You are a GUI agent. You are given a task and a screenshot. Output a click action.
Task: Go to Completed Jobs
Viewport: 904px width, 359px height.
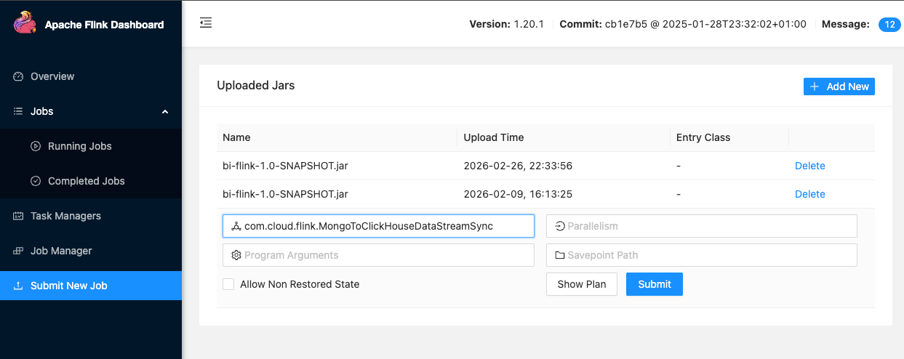(91, 181)
